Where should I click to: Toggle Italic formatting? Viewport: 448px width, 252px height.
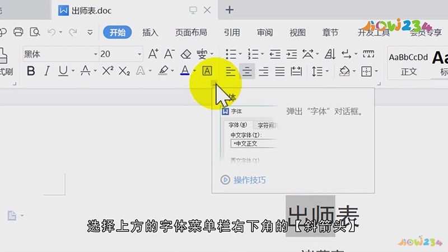click(x=47, y=71)
